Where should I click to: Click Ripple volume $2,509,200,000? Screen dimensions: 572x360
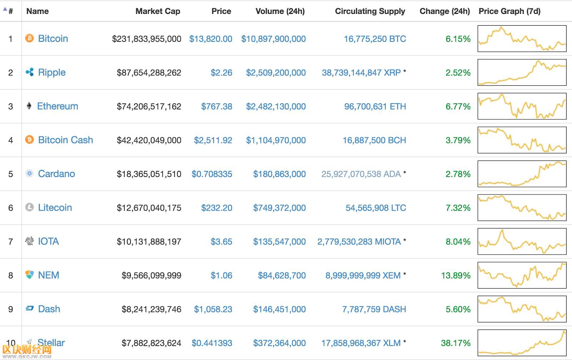276,73
